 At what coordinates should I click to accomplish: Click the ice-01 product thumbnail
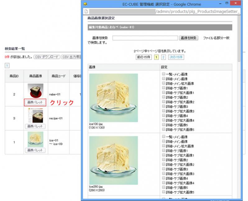[35, 139]
